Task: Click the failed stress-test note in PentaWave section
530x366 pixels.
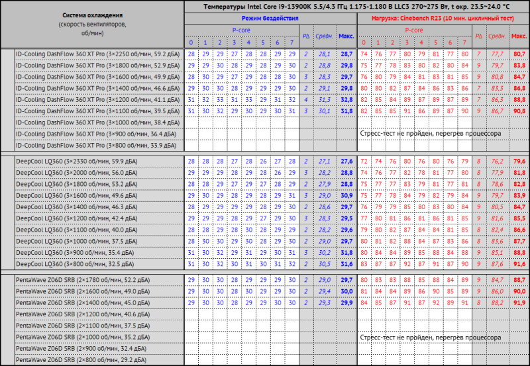Action: tap(430, 337)
